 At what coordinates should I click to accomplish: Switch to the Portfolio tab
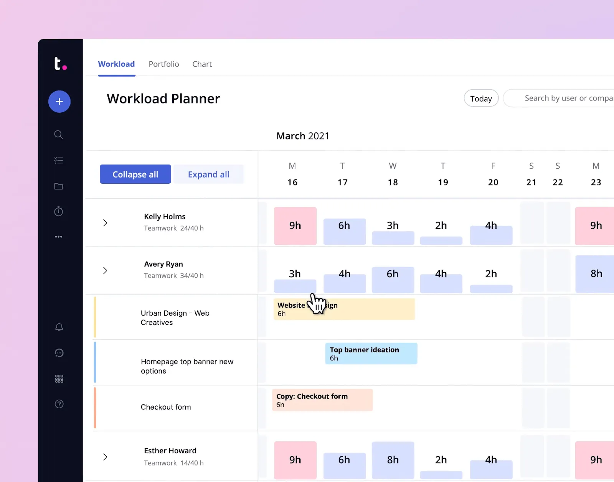[x=164, y=64]
